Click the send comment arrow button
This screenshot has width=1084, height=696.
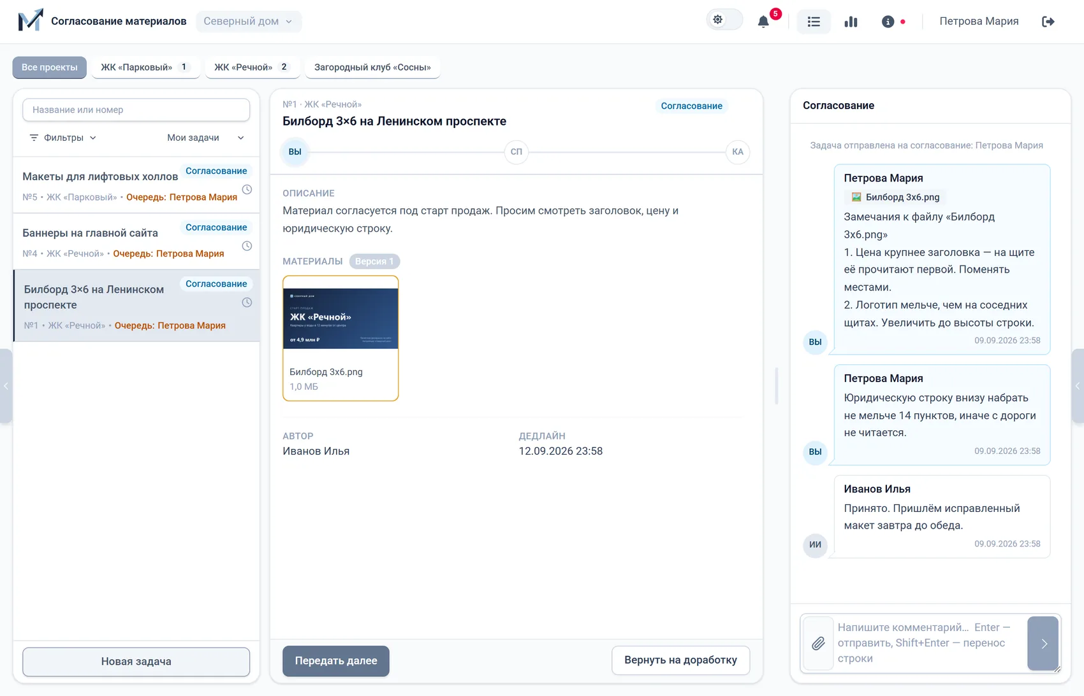pos(1043,643)
